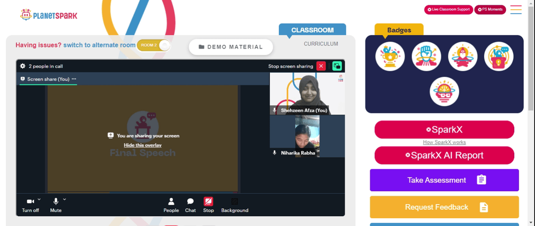
Task: Open SparkX button
Action: [444, 129]
